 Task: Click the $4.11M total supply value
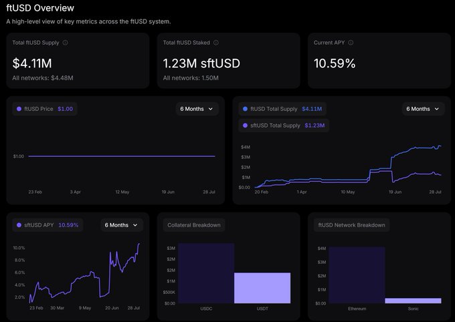point(32,63)
